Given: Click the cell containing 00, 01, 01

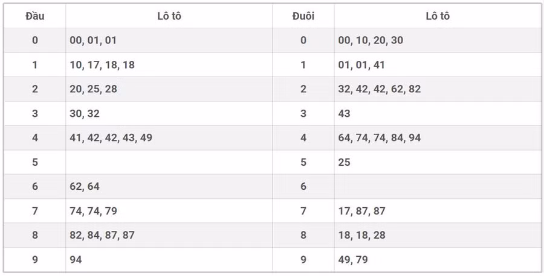Looking at the screenshot, I should pyautogui.click(x=93, y=40).
